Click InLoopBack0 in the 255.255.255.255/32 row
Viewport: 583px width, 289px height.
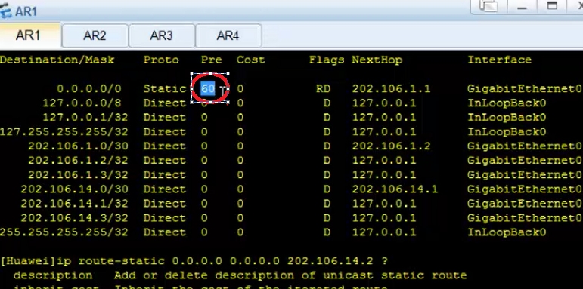point(507,232)
